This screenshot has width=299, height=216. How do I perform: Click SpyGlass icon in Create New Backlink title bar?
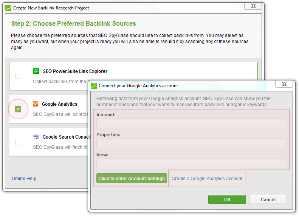click(x=8, y=8)
